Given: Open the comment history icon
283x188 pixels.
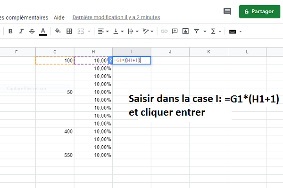Looking at the screenshot, I should tap(227, 11).
